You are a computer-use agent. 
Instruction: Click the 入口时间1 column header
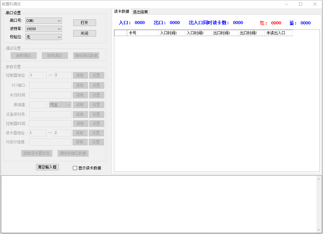(171, 33)
